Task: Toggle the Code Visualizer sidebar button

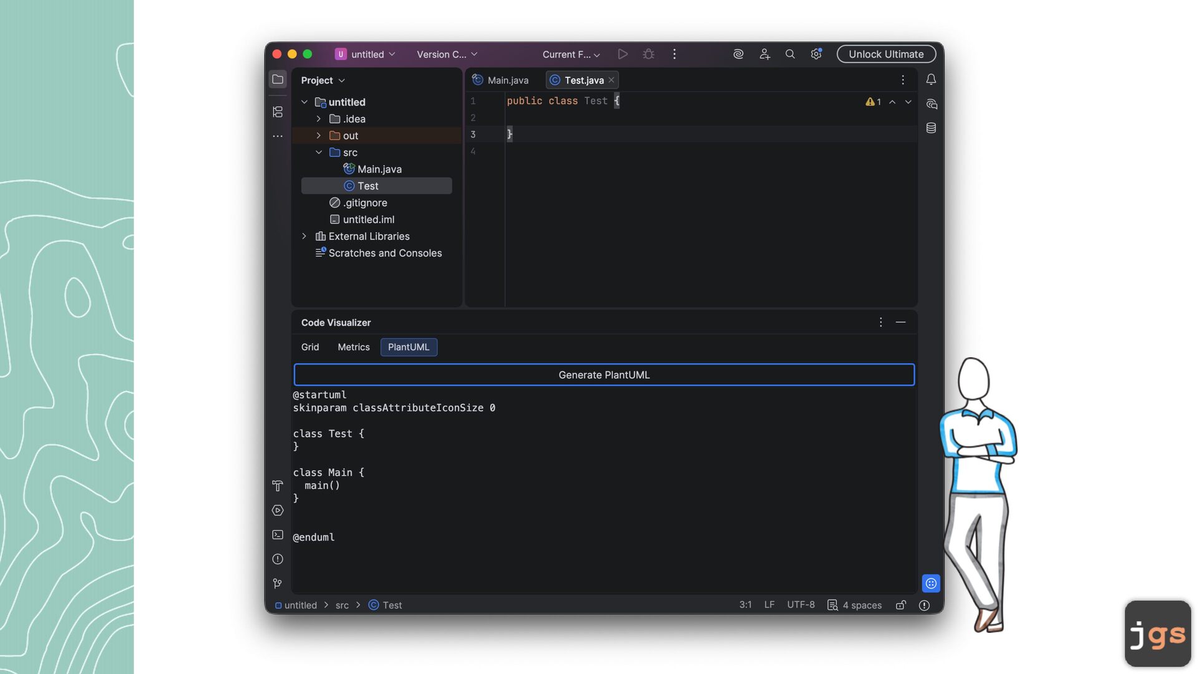Action: tap(931, 584)
